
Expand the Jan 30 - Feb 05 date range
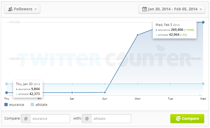pos(172,9)
